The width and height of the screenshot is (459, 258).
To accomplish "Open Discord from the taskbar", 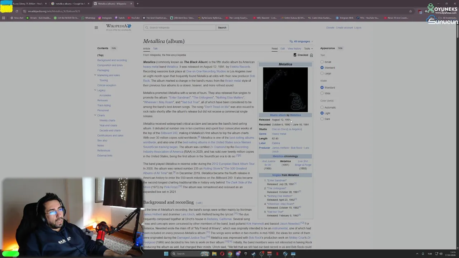I will 238,254.
